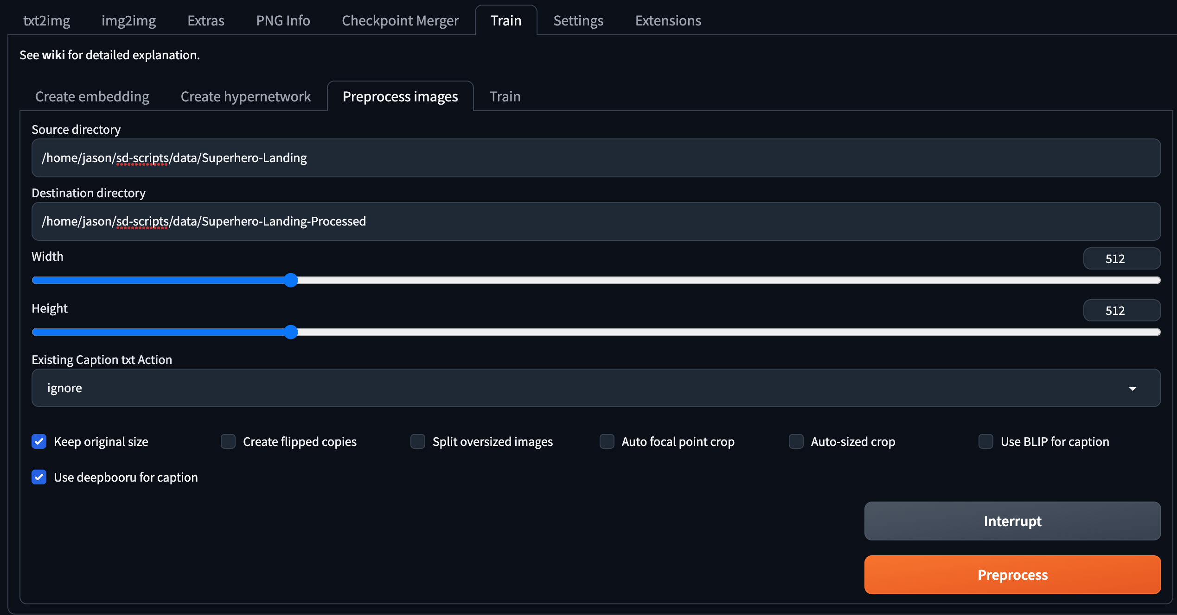Open the Settings tab
Image resolution: width=1177 pixels, height=615 pixels.
click(x=578, y=20)
